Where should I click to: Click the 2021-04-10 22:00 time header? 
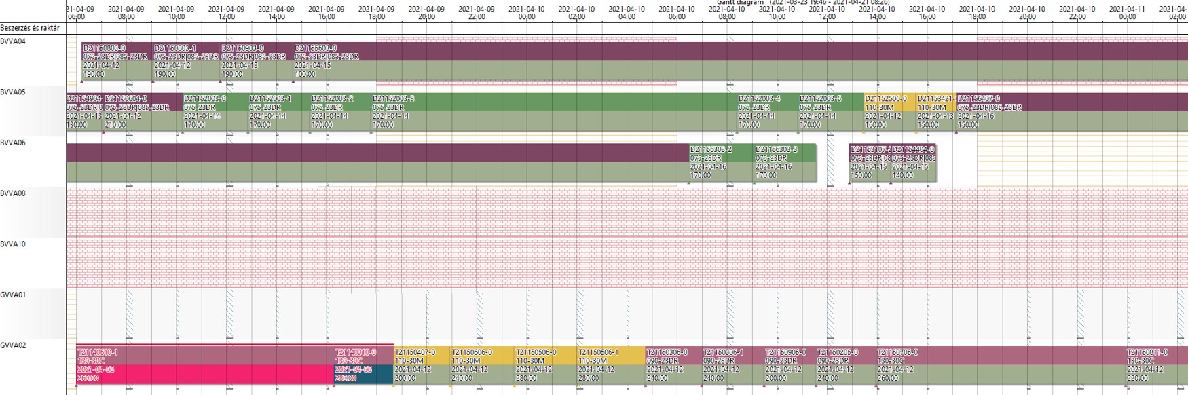[1078, 13]
